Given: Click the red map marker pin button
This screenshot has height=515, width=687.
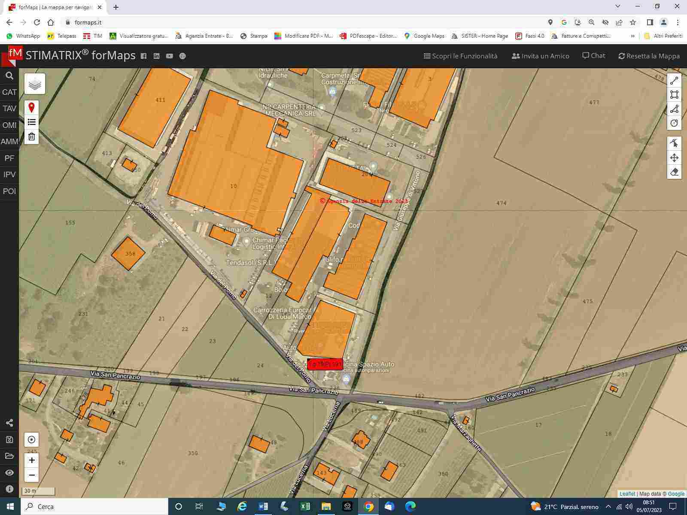Looking at the screenshot, I should click(x=31, y=107).
